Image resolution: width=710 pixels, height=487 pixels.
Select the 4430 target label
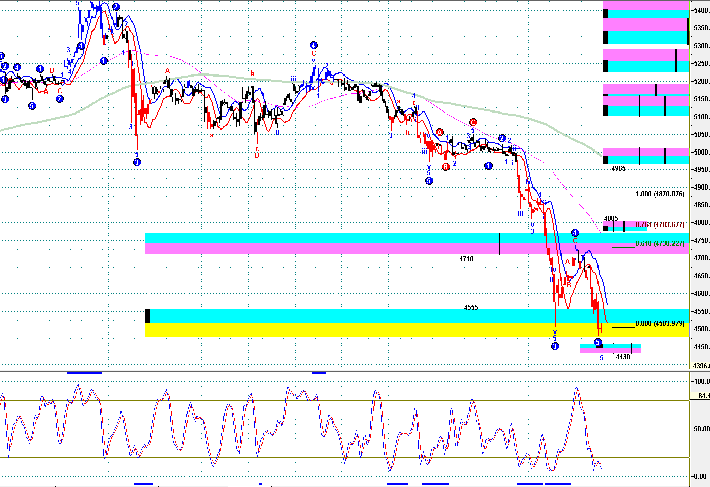(x=623, y=357)
